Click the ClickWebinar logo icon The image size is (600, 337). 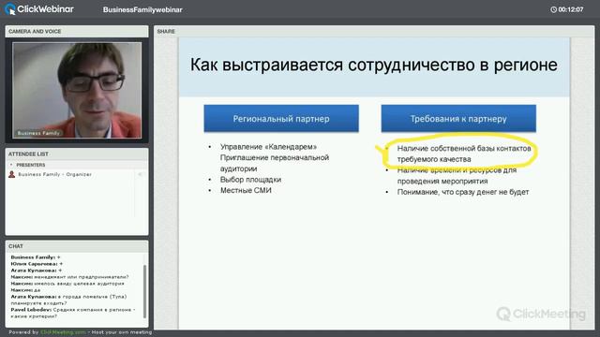10,9
